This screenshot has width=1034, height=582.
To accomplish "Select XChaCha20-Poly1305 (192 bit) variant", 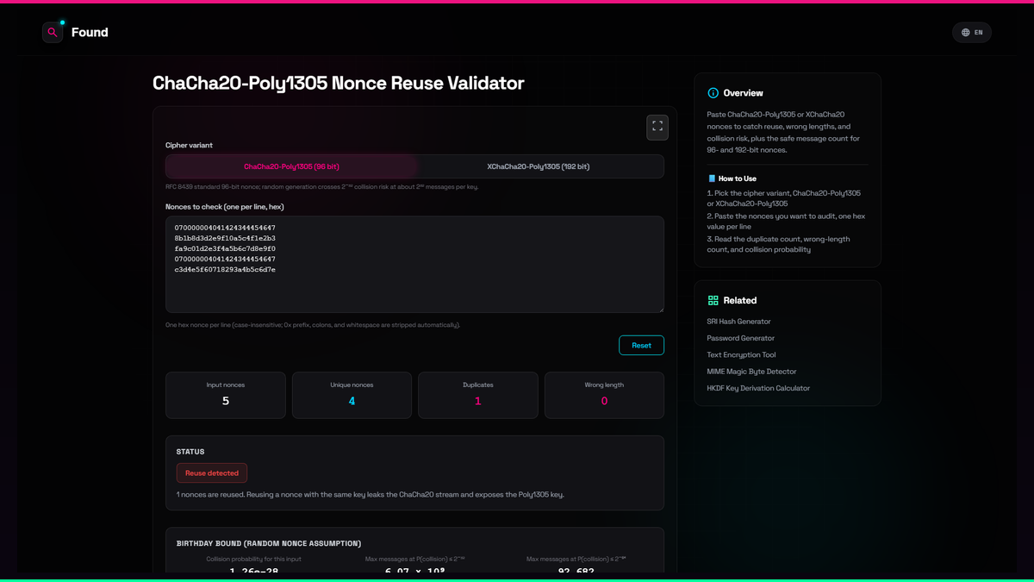I will (539, 166).
